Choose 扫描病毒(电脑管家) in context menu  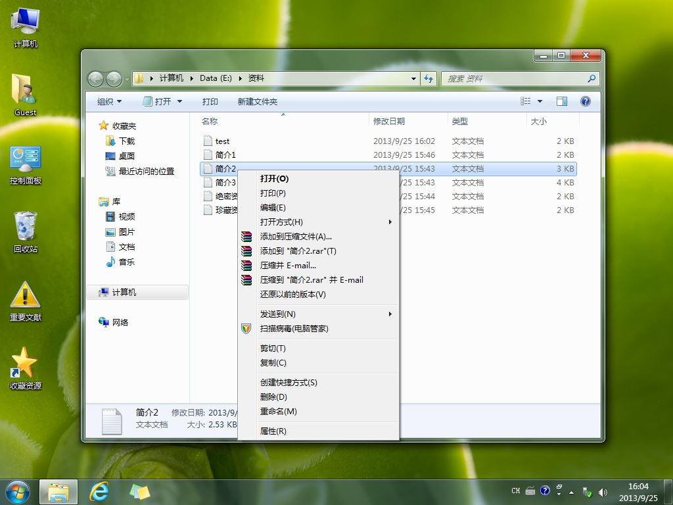318,329
